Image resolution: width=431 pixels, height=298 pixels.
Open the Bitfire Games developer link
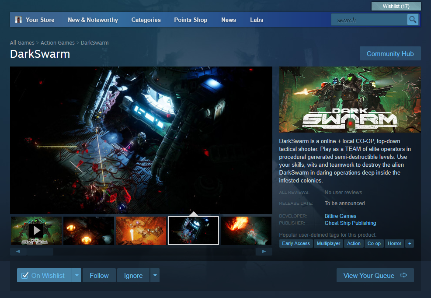(x=340, y=216)
